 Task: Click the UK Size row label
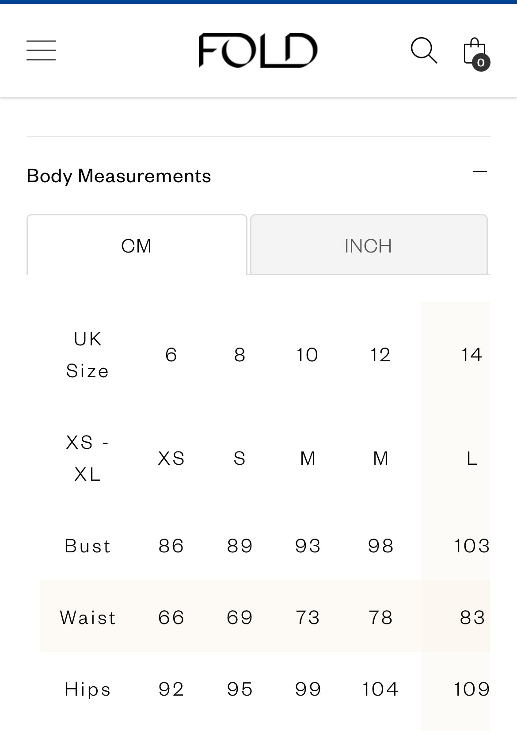point(87,355)
